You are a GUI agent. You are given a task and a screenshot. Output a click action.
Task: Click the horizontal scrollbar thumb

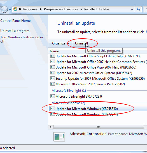99,127
